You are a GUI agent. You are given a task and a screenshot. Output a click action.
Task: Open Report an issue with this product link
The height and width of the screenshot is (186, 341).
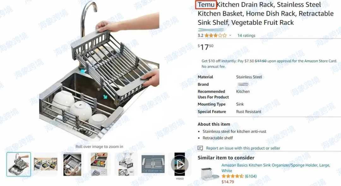pos(243,148)
